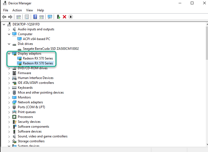Click the Print queues printer icon

14,112
